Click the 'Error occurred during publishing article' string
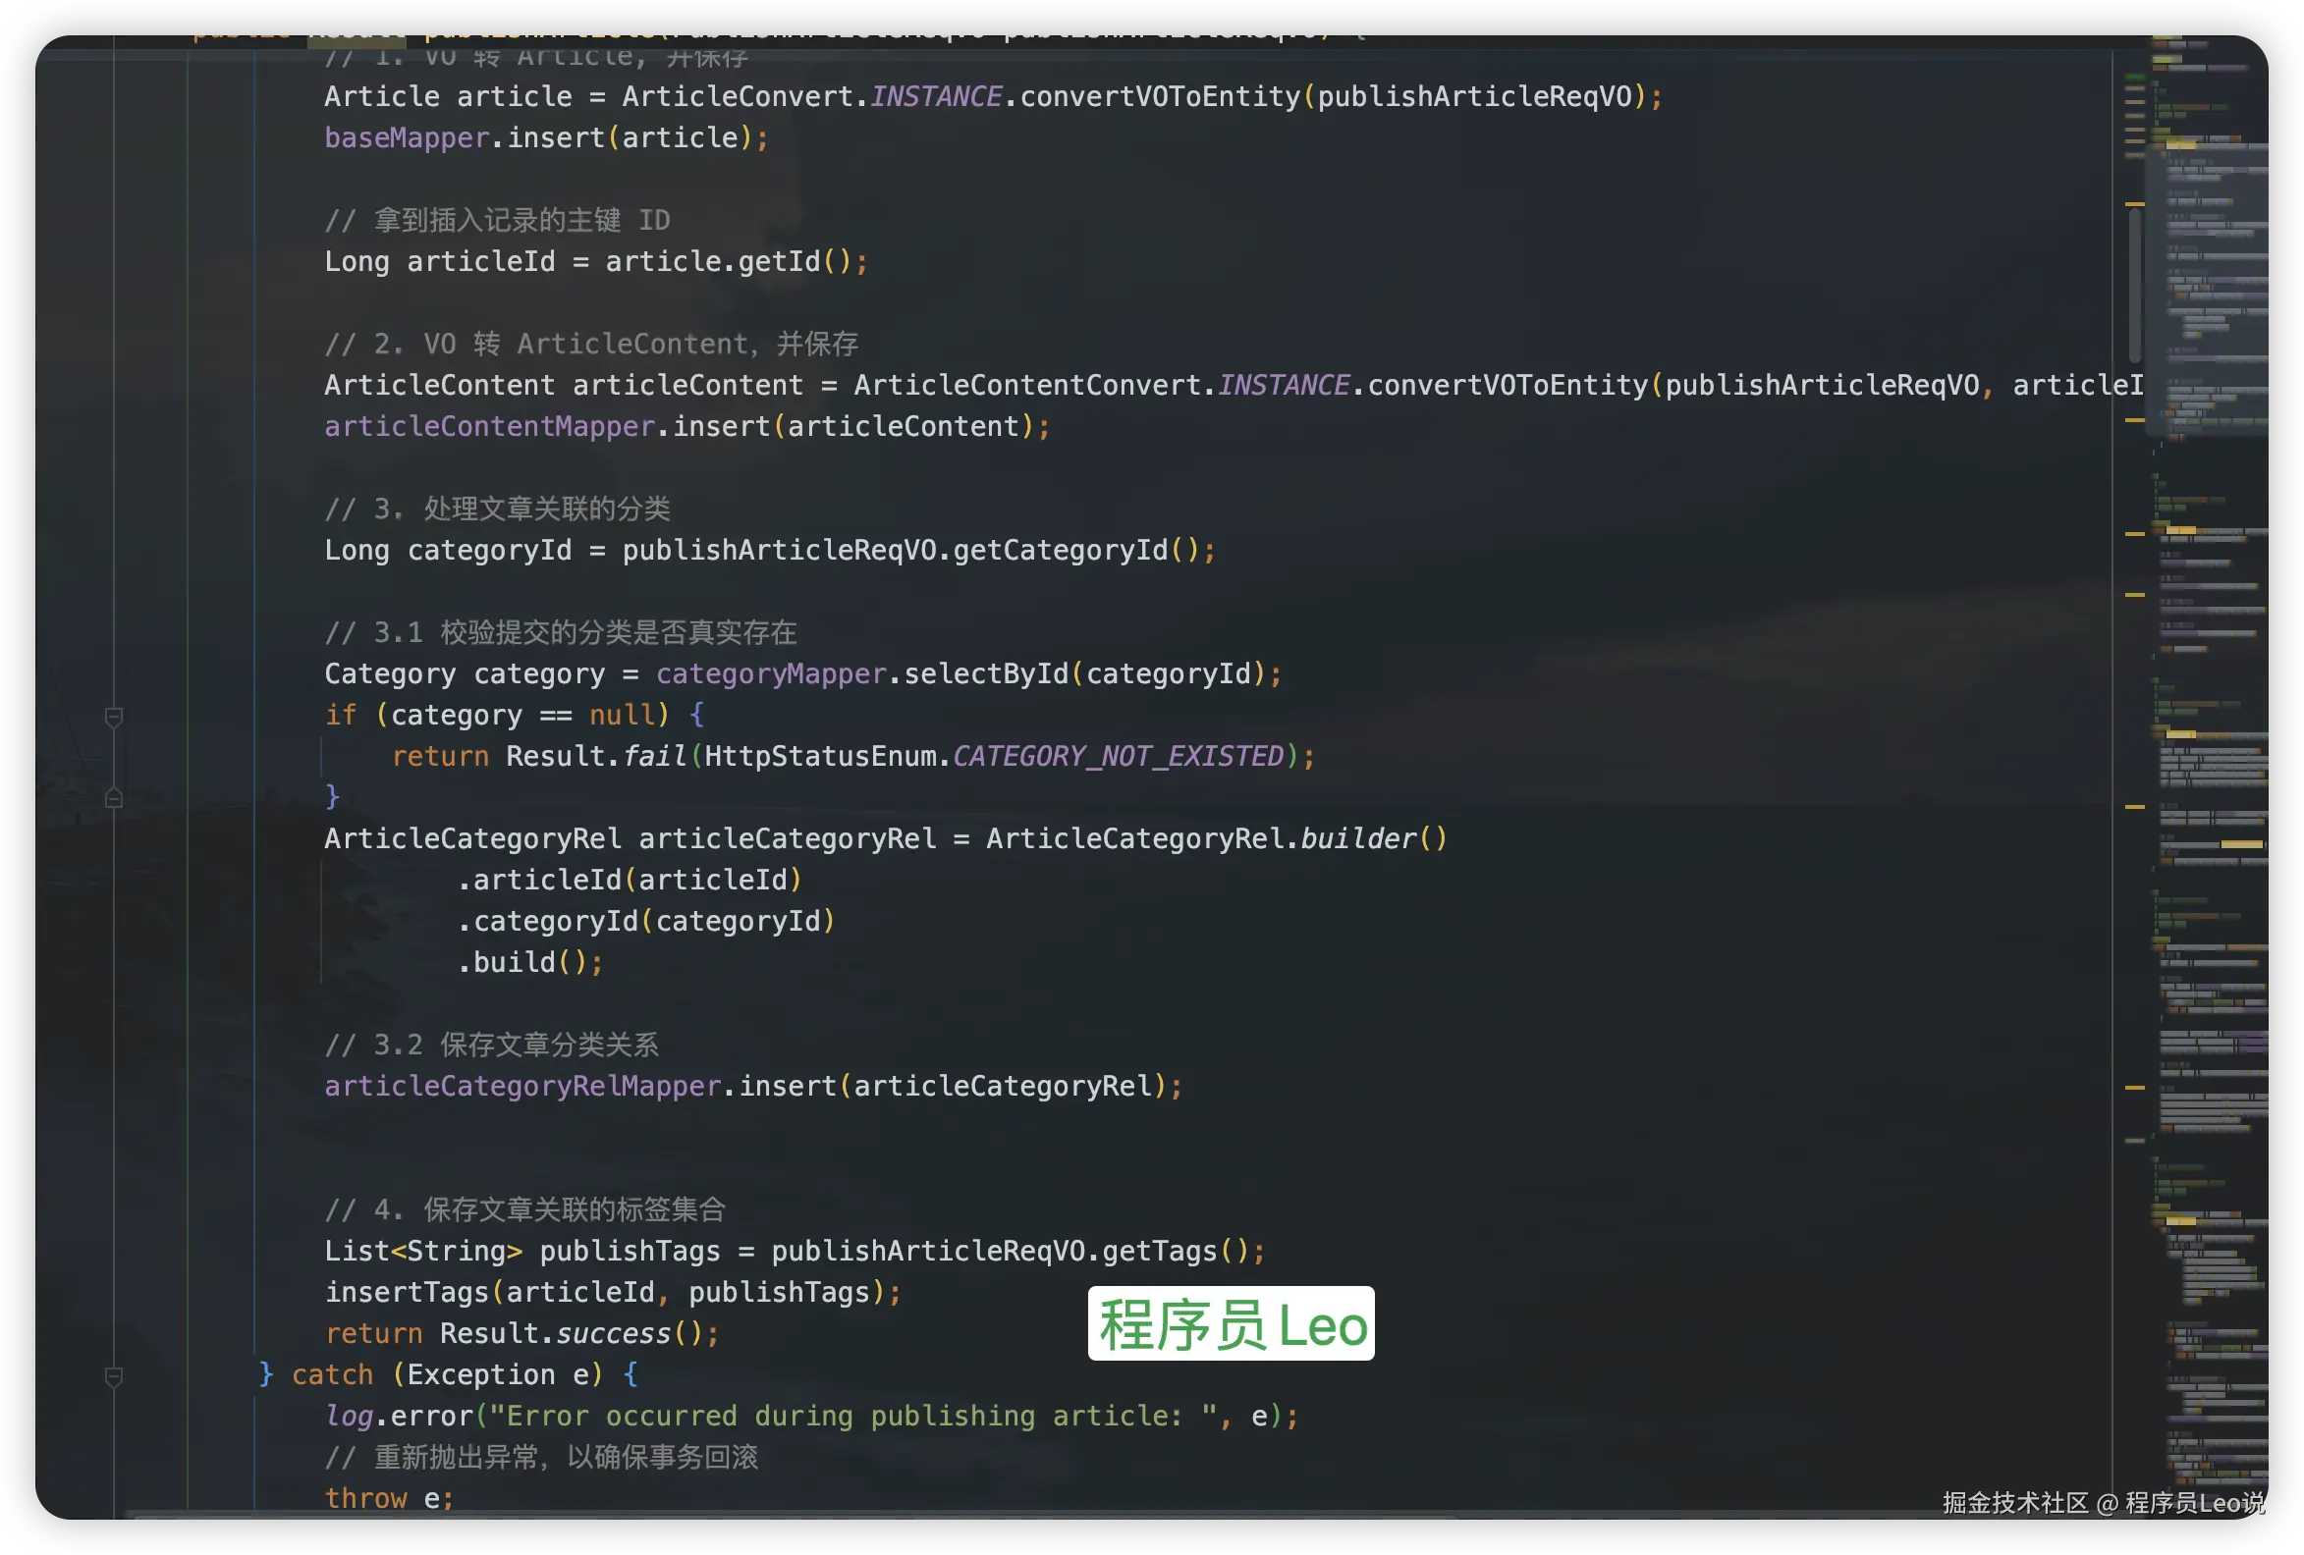 [852, 1417]
